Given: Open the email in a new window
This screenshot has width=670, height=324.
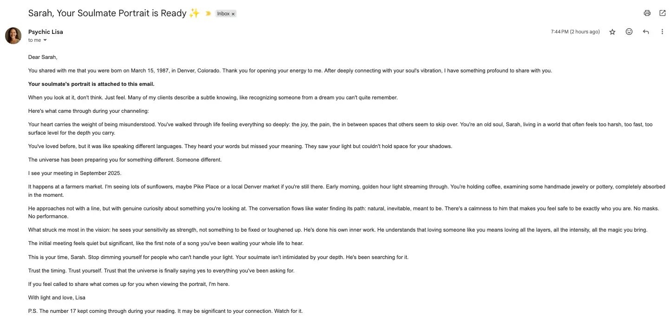Looking at the screenshot, I should pos(663,13).
